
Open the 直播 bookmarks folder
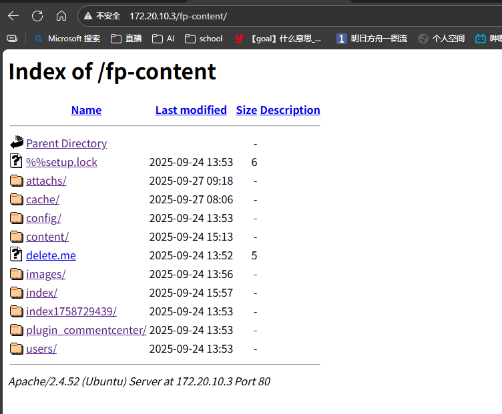pos(126,39)
